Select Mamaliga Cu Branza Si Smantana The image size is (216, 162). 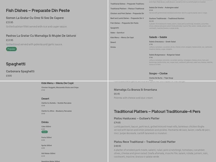[x=135, y=90]
